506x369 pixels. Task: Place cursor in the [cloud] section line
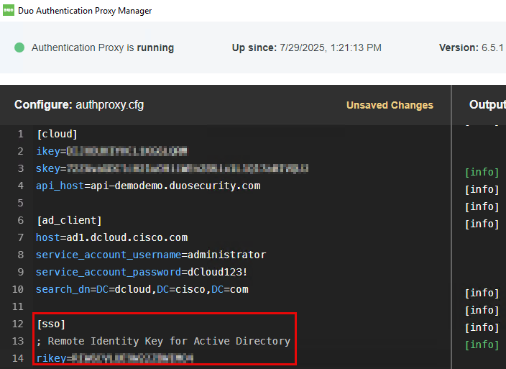[x=57, y=134]
